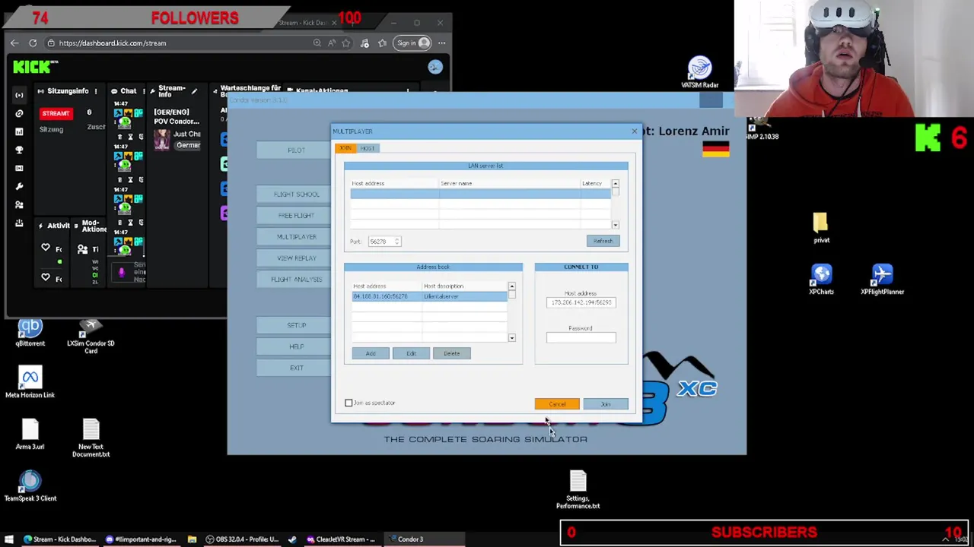Click the Join button in Multiplayer dialog
974x547 pixels.
coord(606,404)
